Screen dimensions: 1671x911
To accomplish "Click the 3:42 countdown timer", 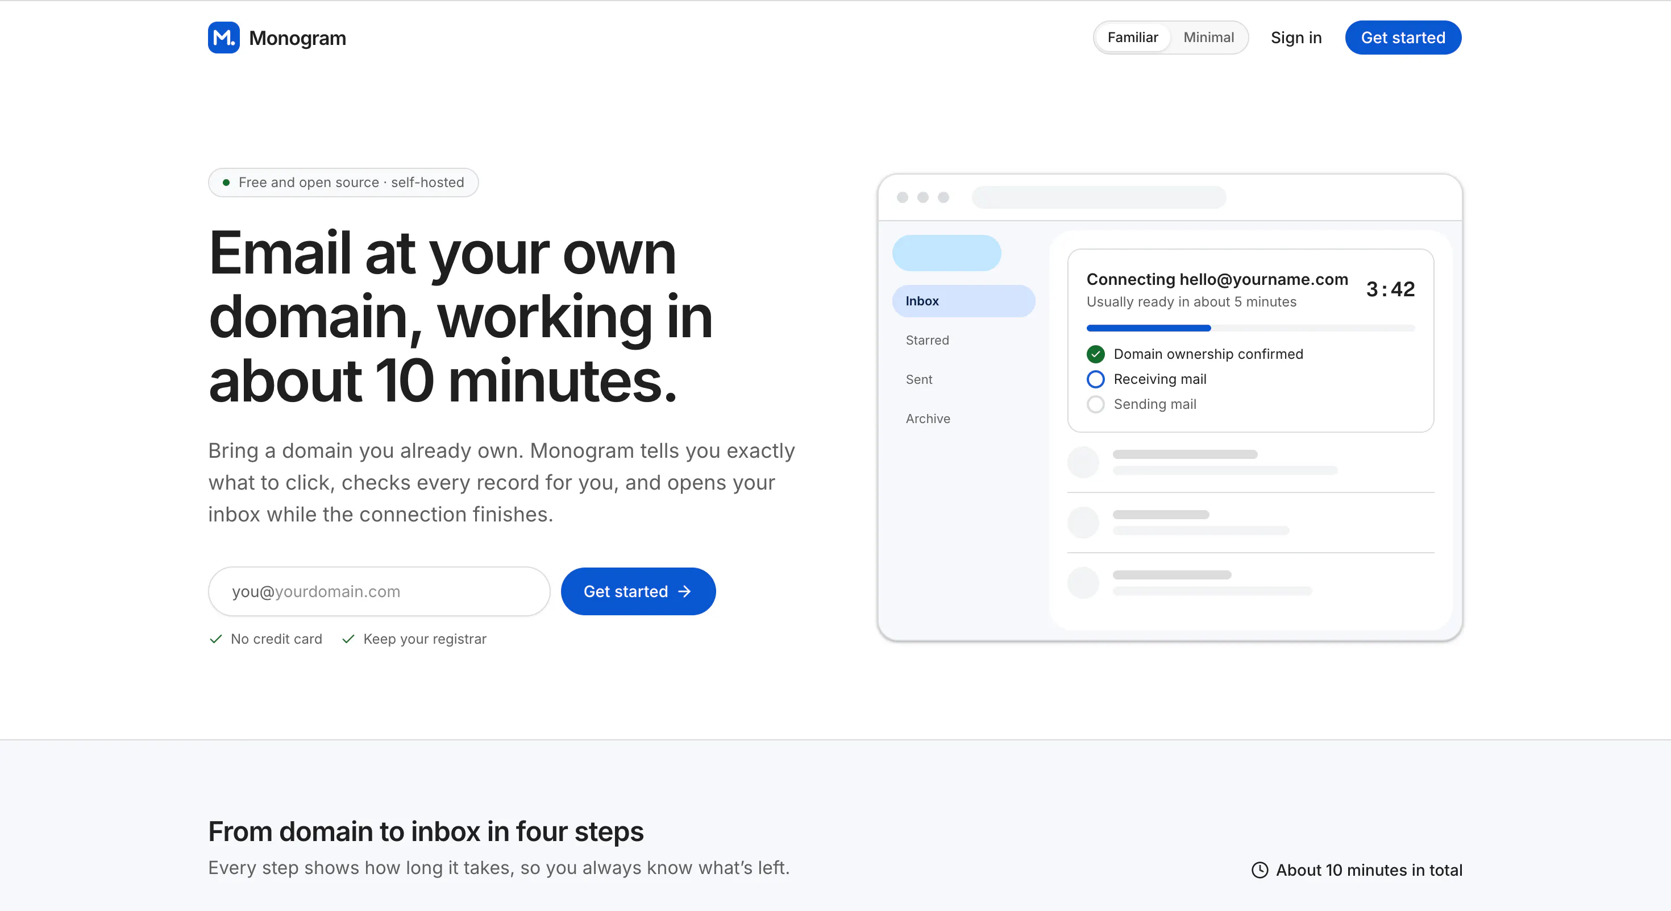I will click(x=1391, y=289).
